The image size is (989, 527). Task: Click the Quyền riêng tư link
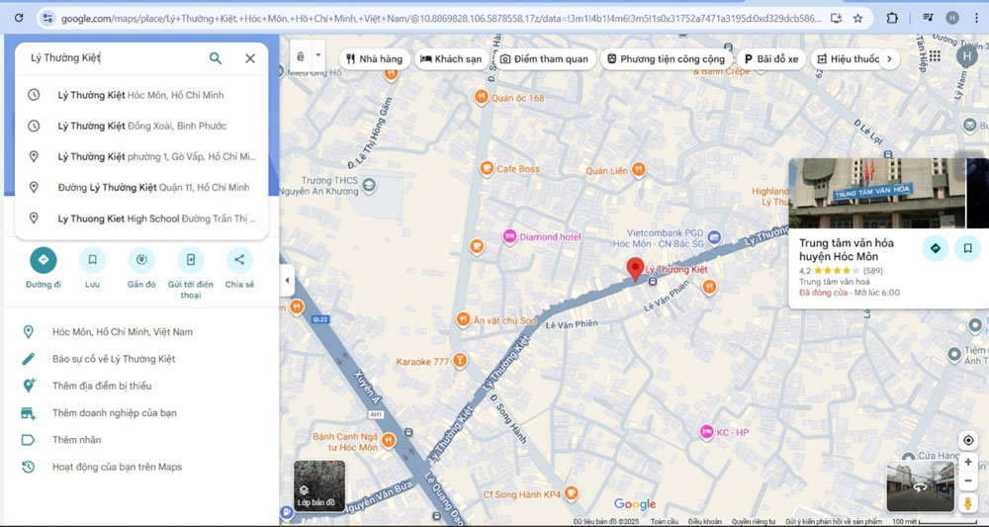point(755,522)
